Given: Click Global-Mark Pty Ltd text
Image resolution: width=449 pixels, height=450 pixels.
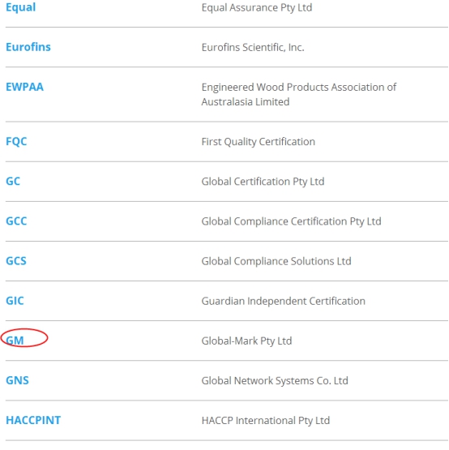Looking at the screenshot, I should (x=246, y=341).
